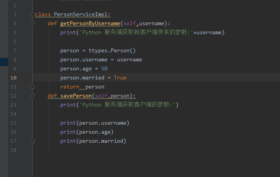Click the empty line 6 in editor
Image resolution: width=280 pixels, height=177 pixels.
(118, 41)
